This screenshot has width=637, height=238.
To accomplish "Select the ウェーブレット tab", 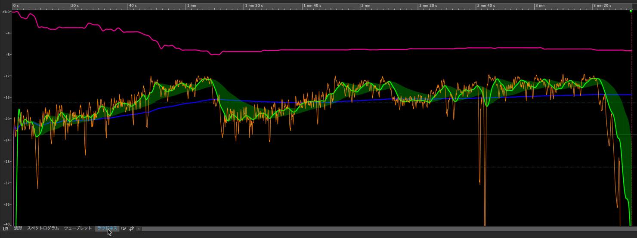I will 78,229.
